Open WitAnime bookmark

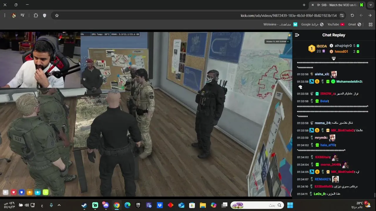[x=280, y=24]
